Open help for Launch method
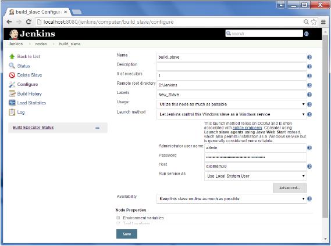The image size is (331, 246). pyautogui.click(x=309, y=114)
